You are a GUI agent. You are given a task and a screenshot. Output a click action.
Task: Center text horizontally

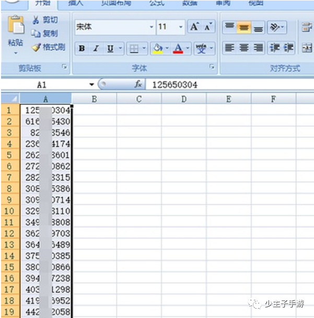point(244,48)
